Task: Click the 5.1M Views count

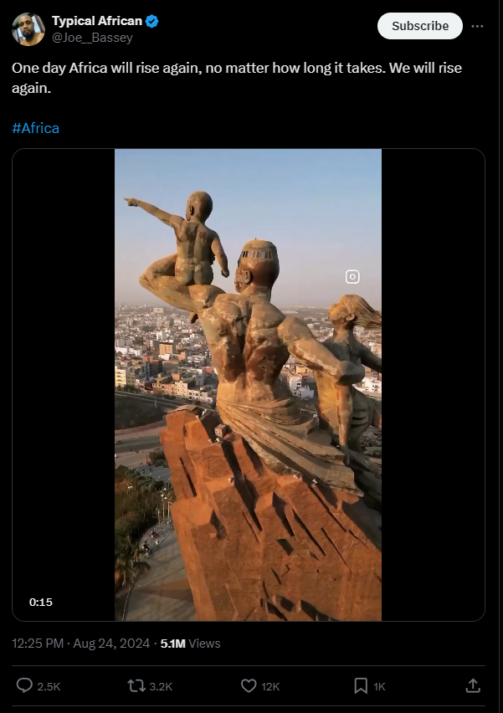Action: tap(190, 644)
